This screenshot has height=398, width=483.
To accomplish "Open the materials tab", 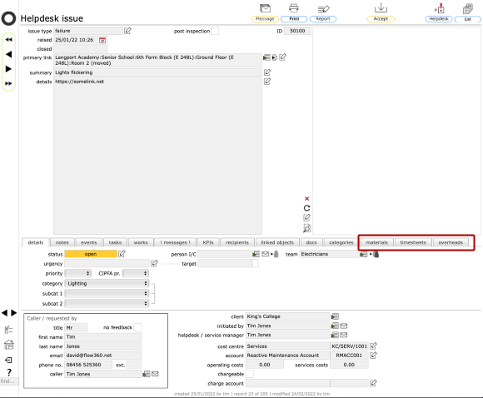I will [376, 242].
